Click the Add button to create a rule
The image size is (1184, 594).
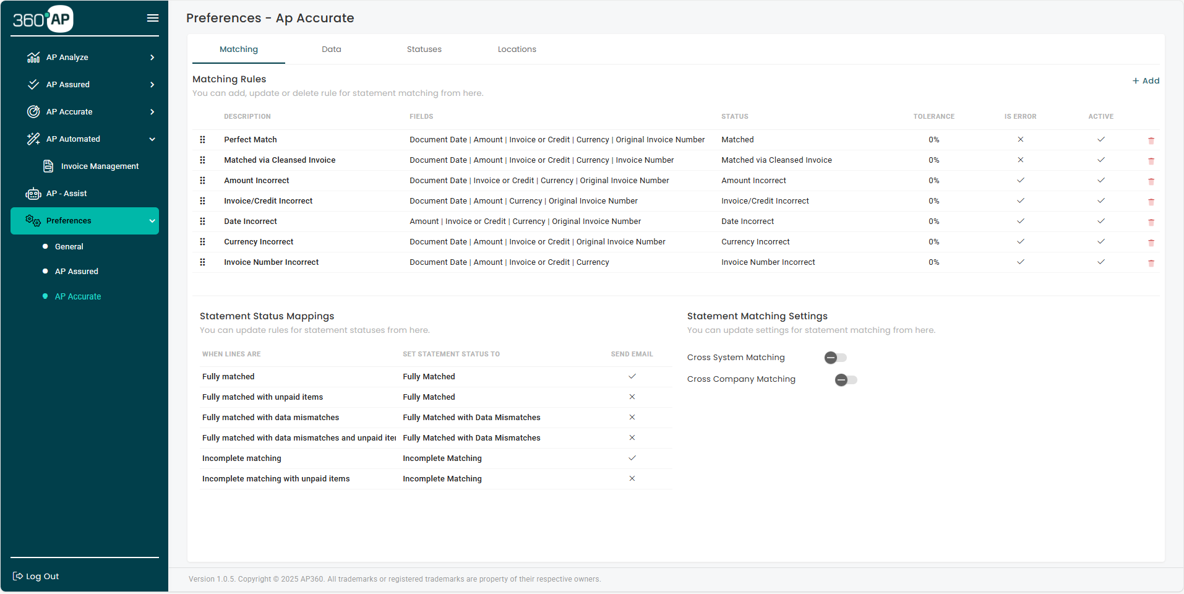click(1145, 80)
